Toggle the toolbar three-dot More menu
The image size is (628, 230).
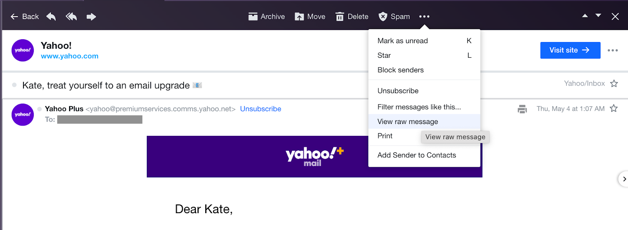(x=424, y=16)
